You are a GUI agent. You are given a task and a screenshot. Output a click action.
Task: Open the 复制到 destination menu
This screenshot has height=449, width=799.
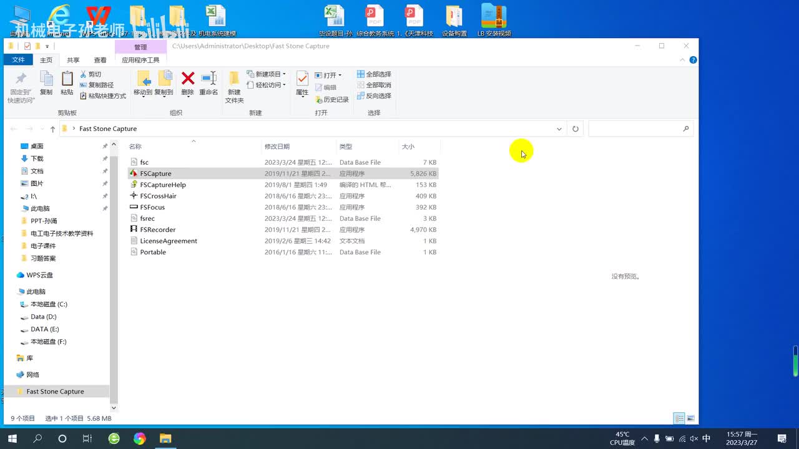pyautogui.click(x=164, y=84)
